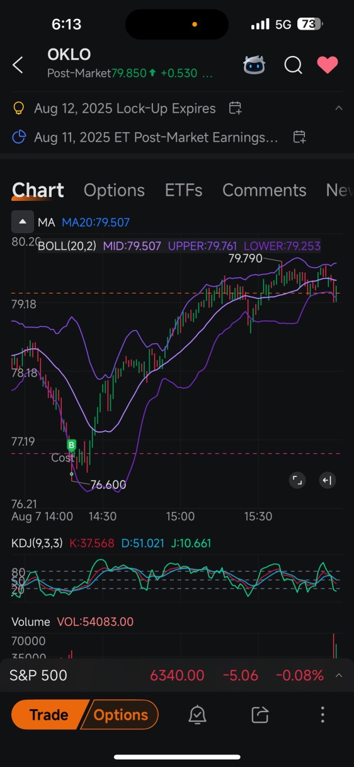Tap the green B buy marker

point(72,445)
